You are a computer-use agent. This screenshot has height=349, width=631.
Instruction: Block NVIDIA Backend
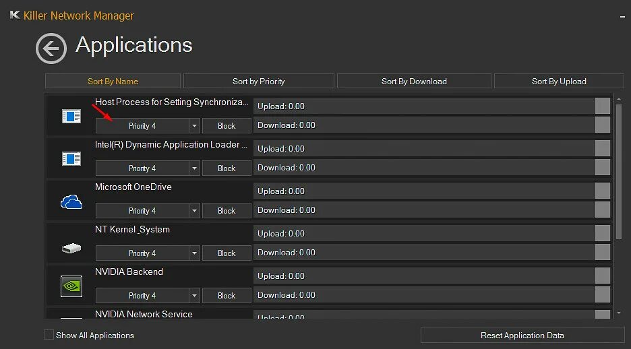[227, 296]
